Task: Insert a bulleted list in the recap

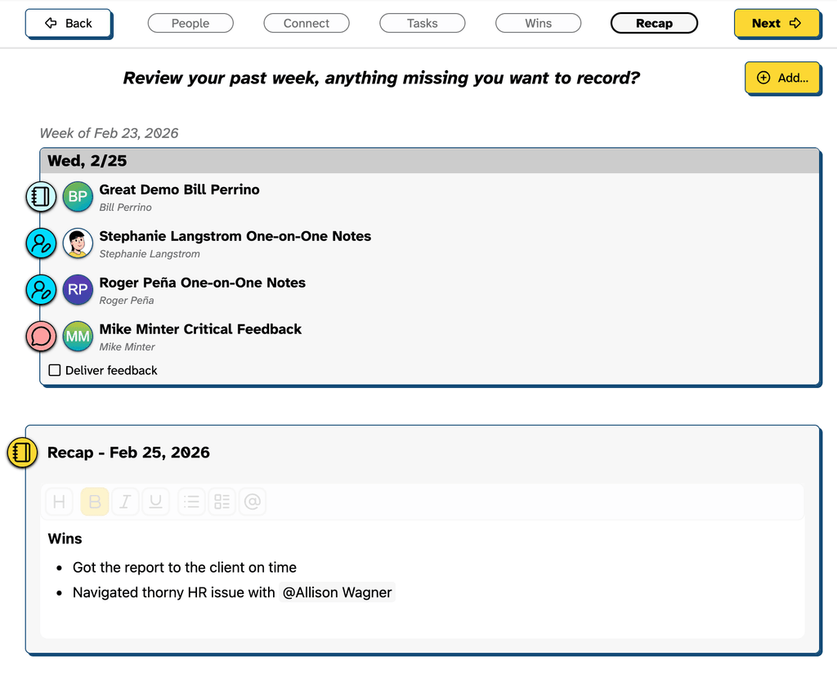Action: pos(191,502)
